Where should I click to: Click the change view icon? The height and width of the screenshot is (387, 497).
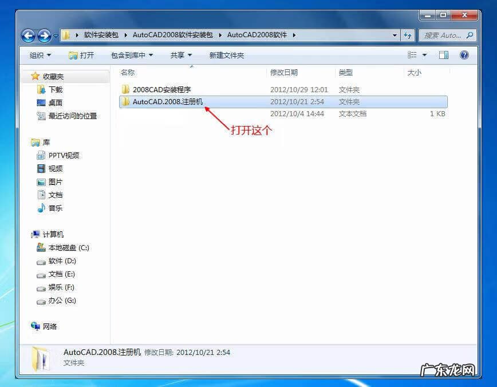click(412, 55)
